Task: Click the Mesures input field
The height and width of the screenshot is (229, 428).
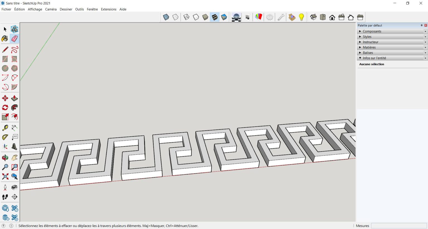Action: 398,226
